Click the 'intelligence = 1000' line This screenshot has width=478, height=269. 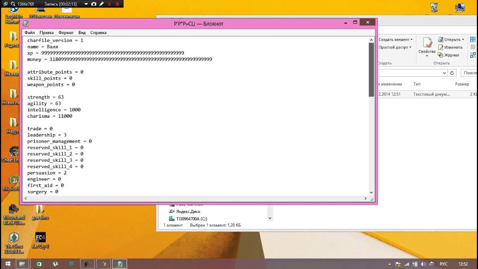[x=54, y=110]
